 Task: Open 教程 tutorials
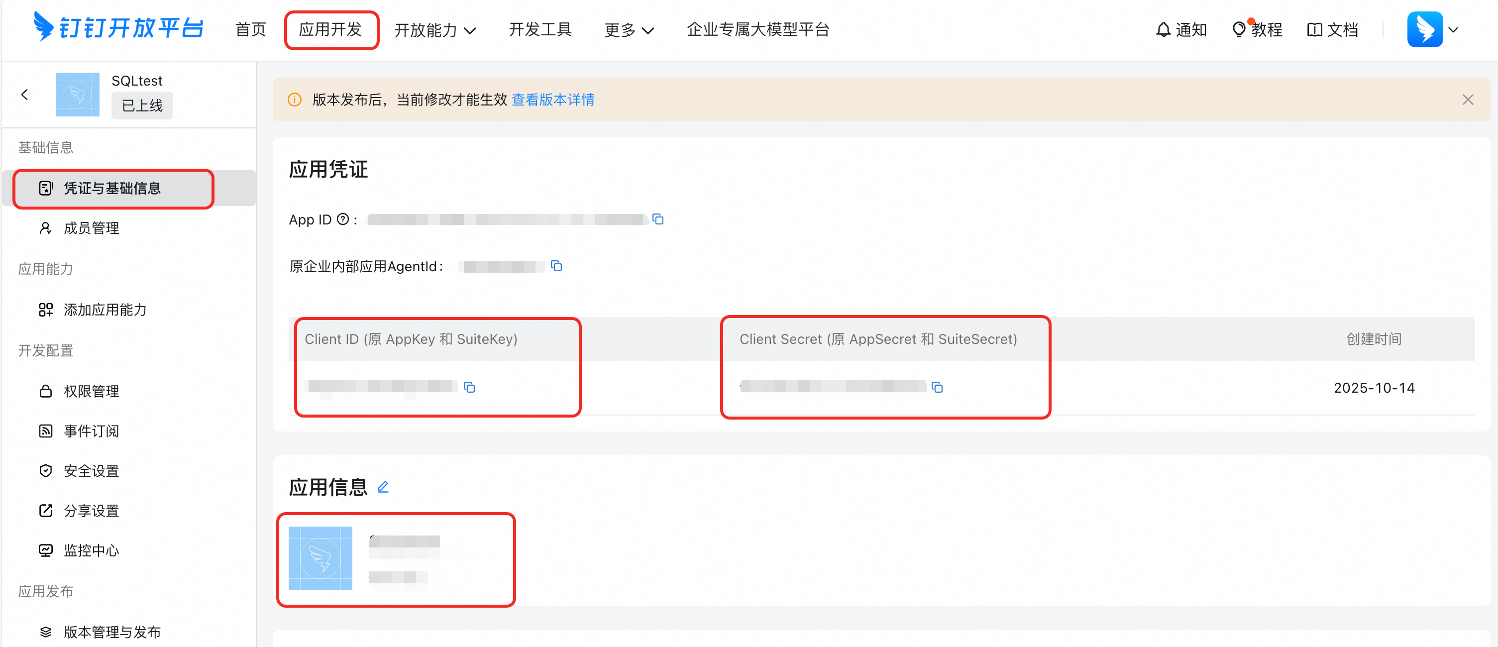pos(1257,29)
